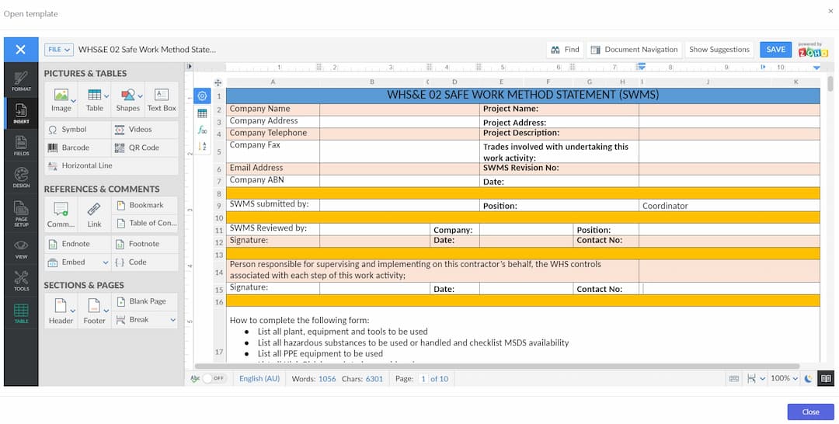
Task: Select the Insert sidebar tab
Action: [21, 113]
